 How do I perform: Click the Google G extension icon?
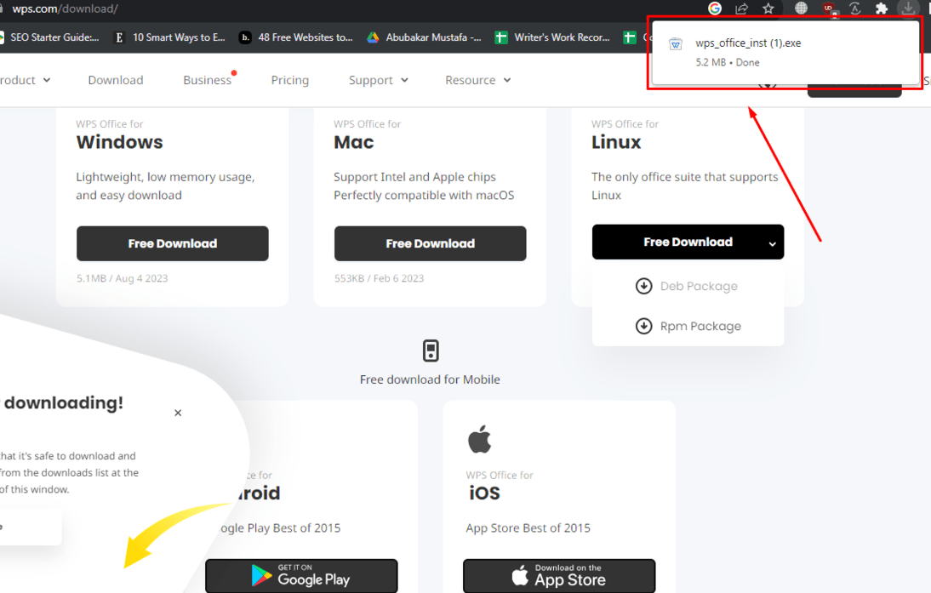tap(715, 9)
